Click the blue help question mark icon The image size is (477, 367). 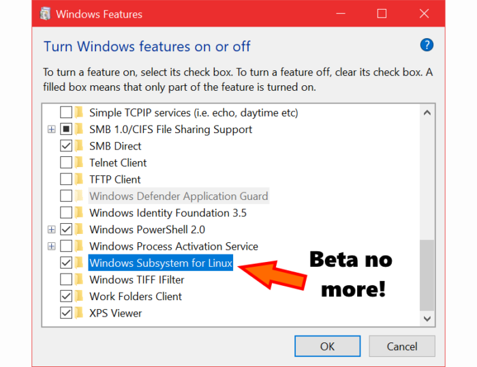(x=427, y=45)
